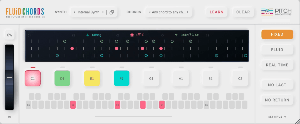Click the red indicator above C1 pad
Screen dimensions: 300x124
(x=33, y=67)
